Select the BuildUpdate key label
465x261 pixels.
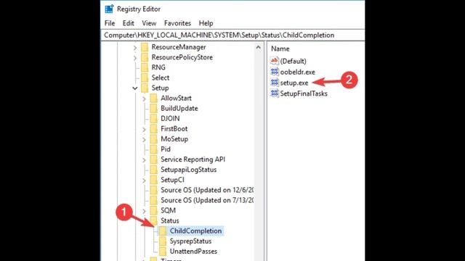pyautogui.click(x=179, y=108)
